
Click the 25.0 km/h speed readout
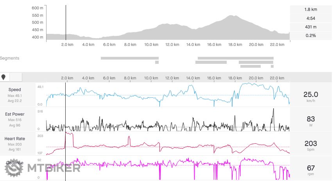(x=311, y=95)
